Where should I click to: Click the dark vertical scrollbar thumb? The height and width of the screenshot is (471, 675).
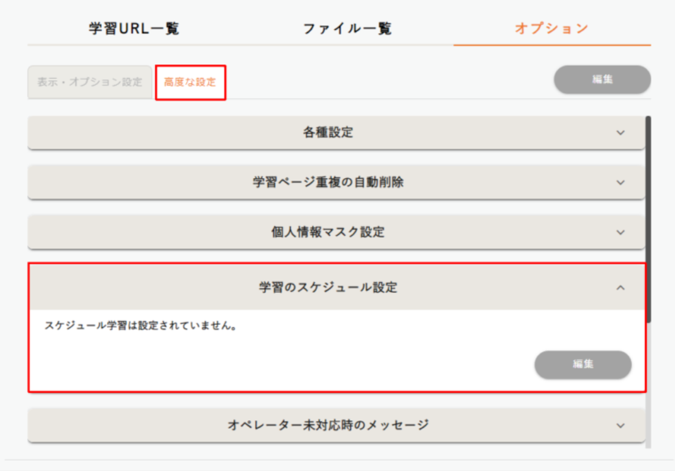(648, 221)
